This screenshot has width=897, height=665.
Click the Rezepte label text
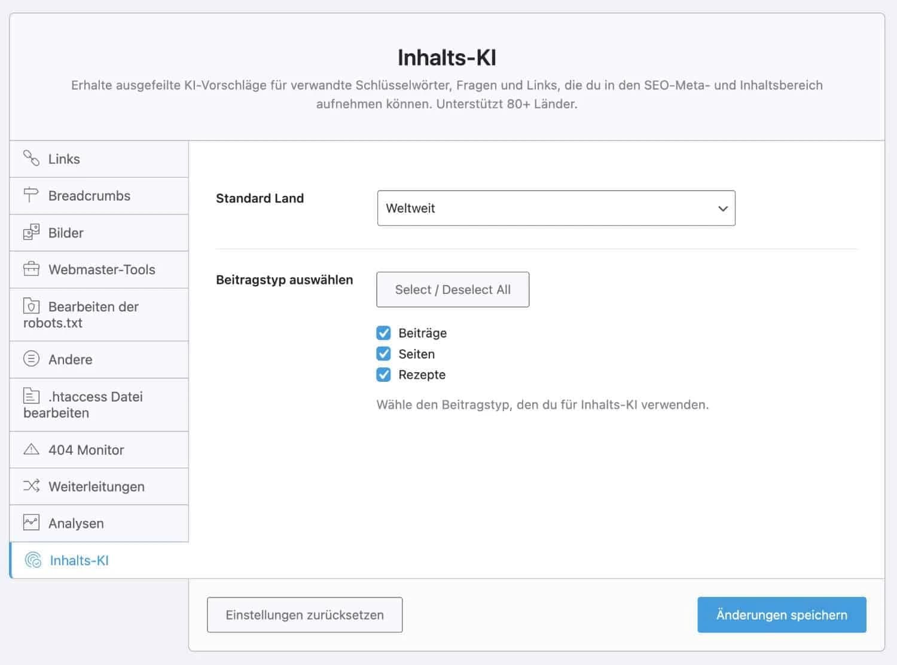(x=422, y=375)
